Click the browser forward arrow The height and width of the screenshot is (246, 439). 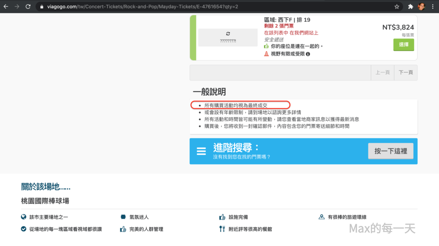[x=17, y=7]
